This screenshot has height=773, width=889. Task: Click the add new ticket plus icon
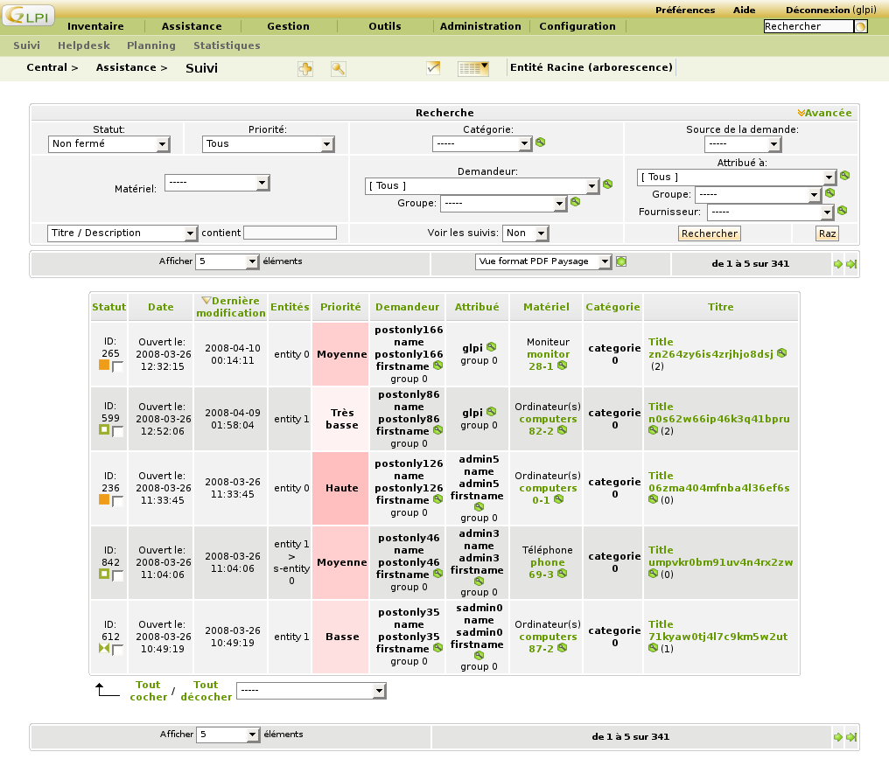click(305, 69)
